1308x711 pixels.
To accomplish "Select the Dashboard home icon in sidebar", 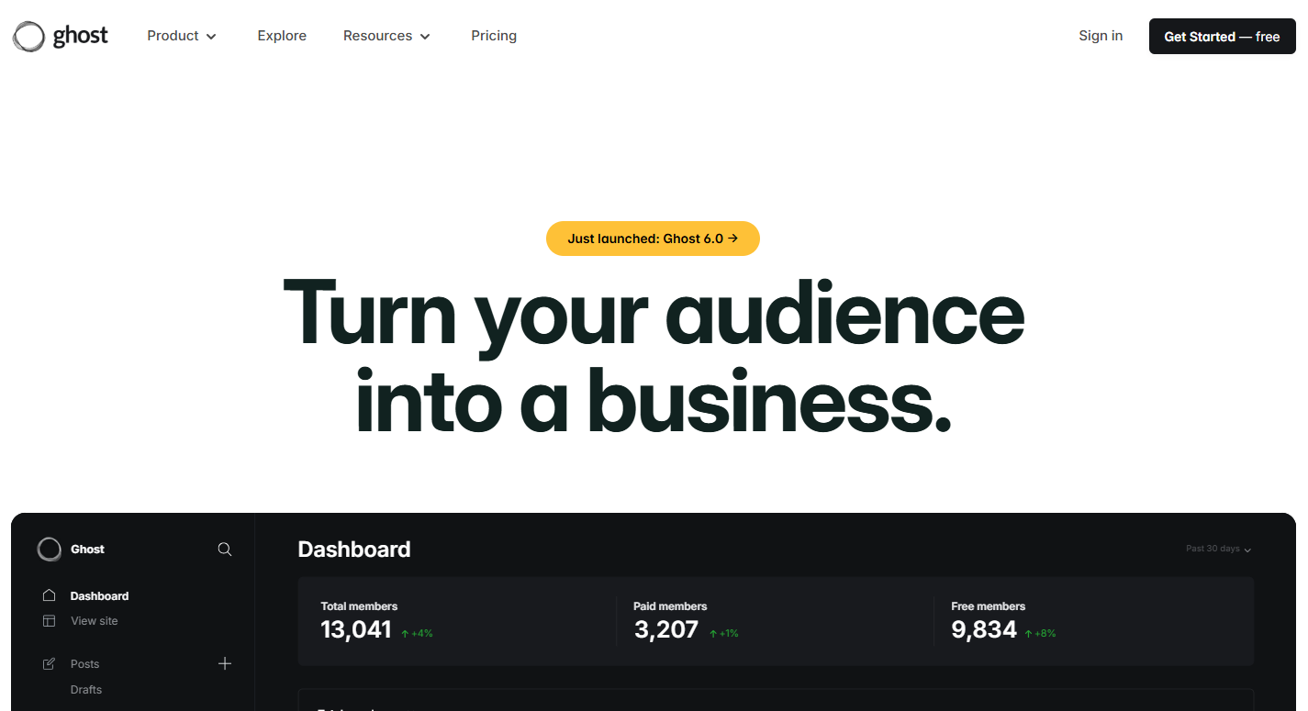I will [50, 595].
